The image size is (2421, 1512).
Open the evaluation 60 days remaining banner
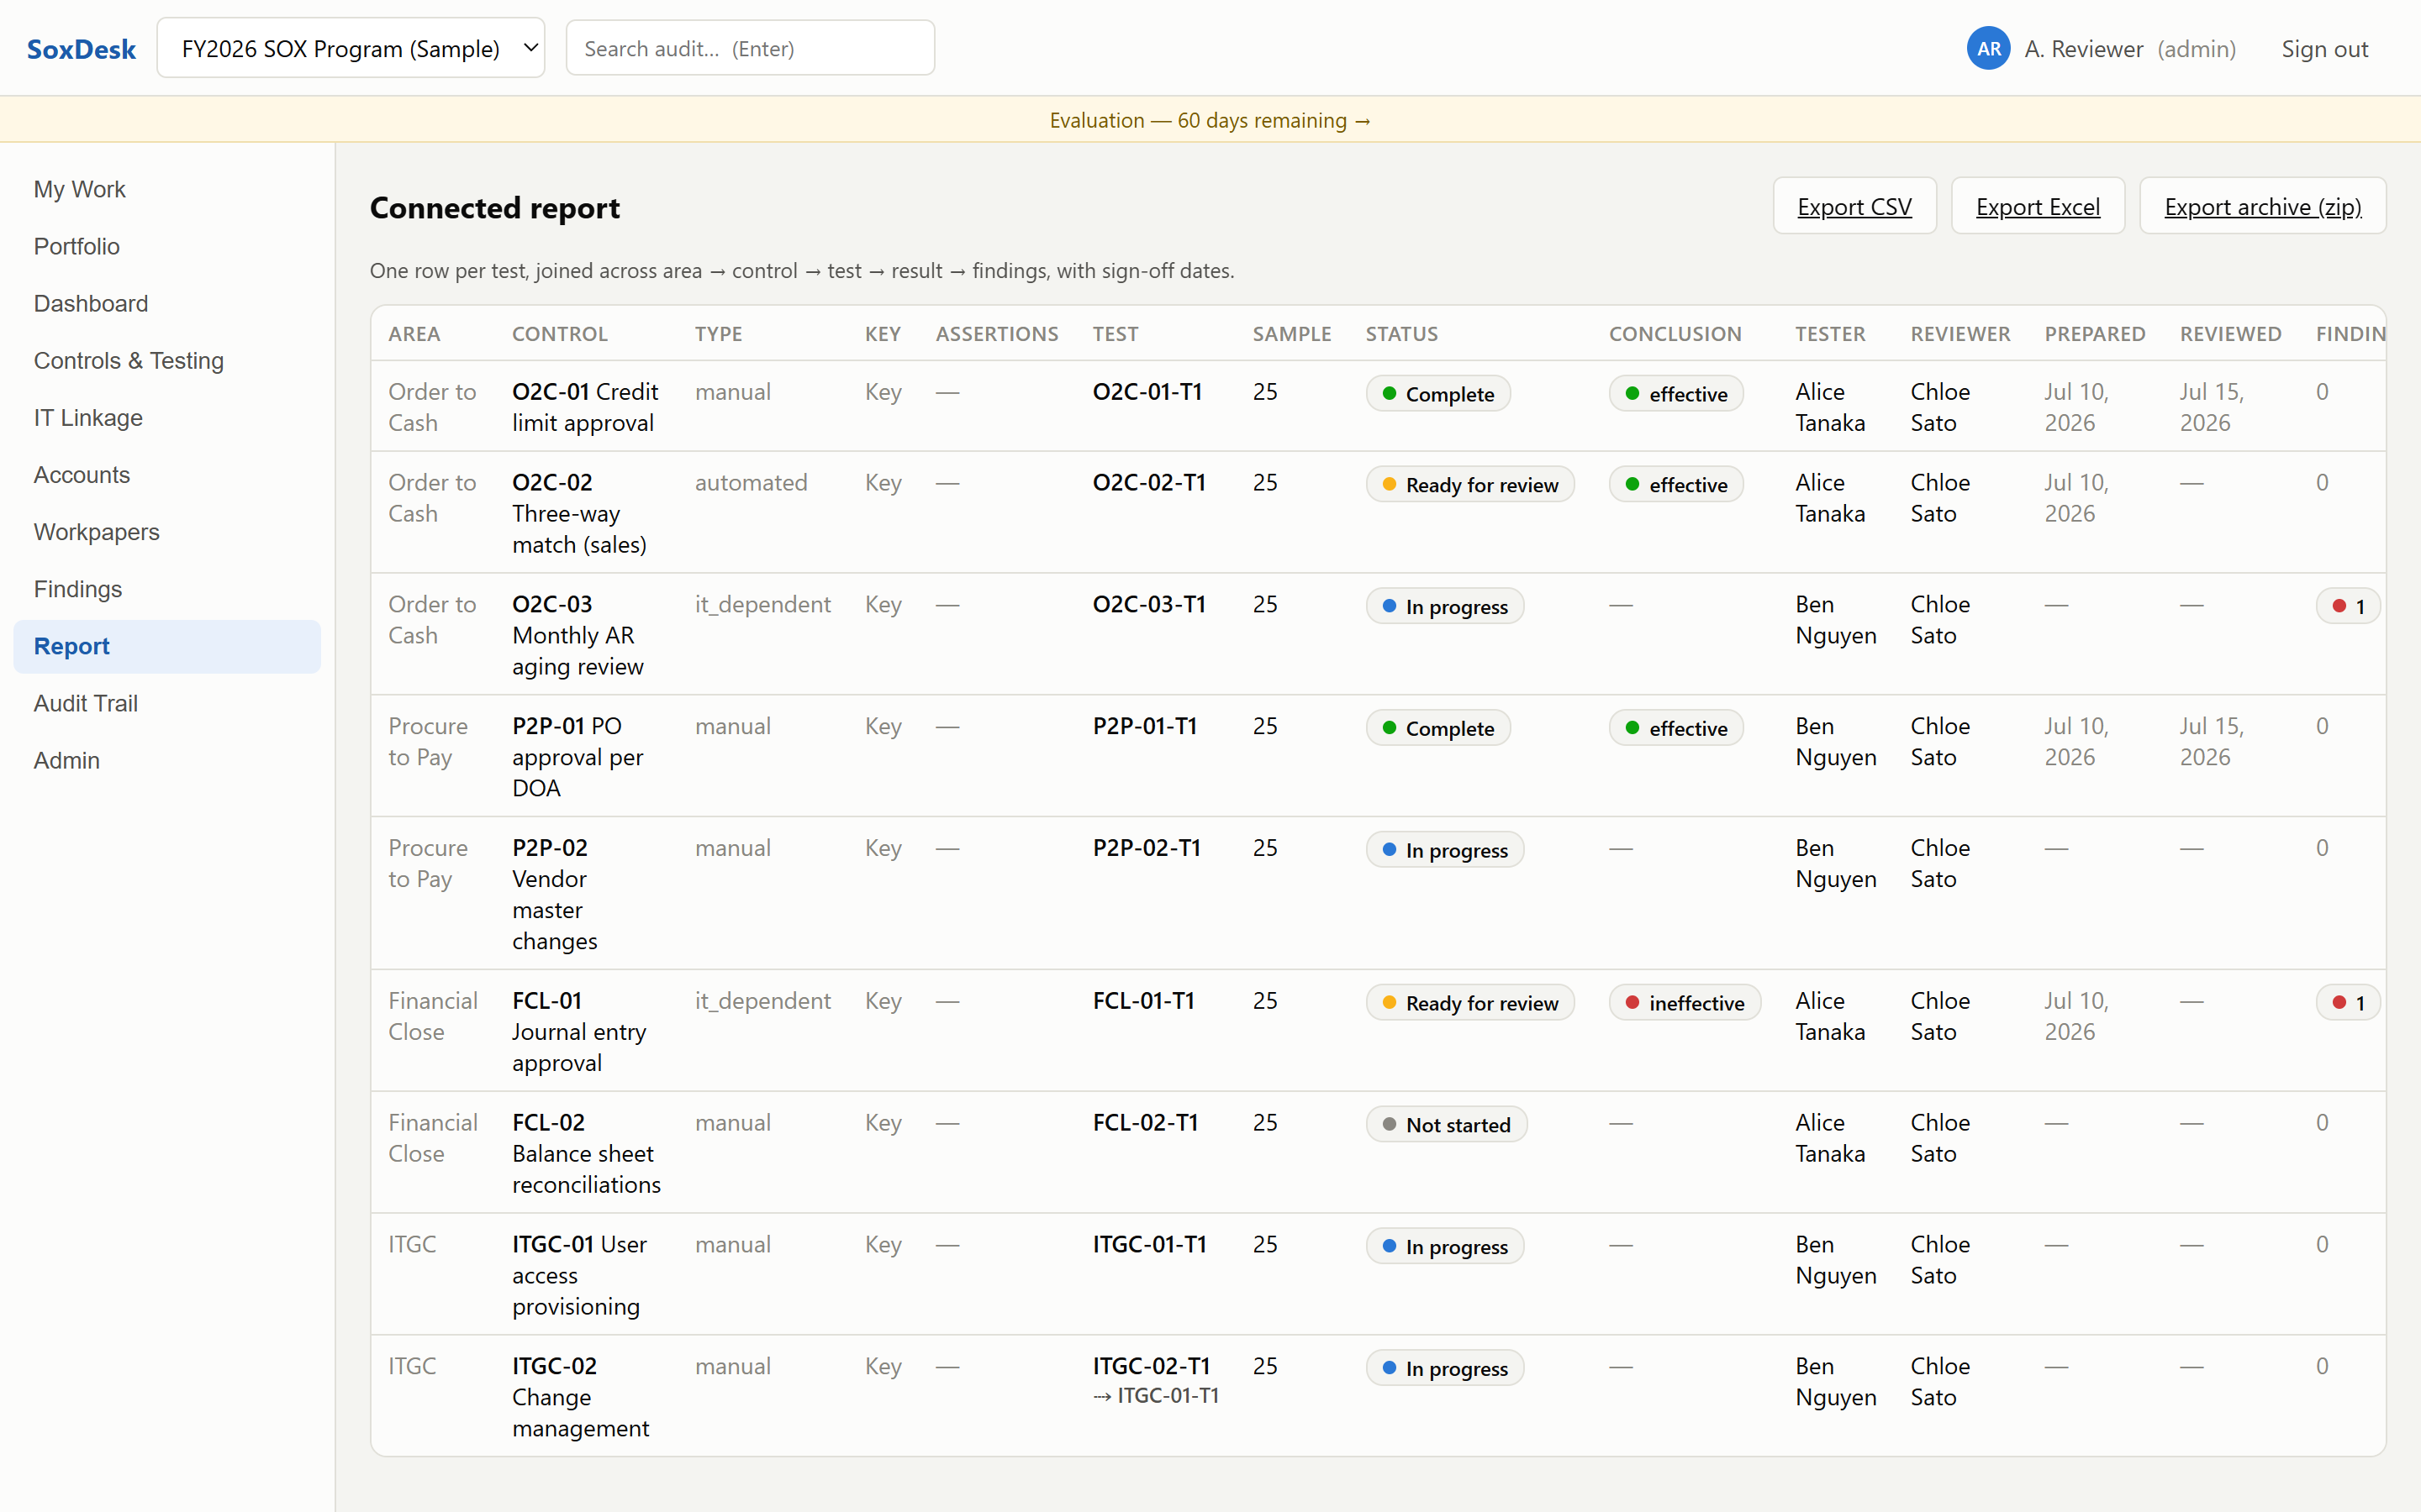click(x=1210, y=120)
